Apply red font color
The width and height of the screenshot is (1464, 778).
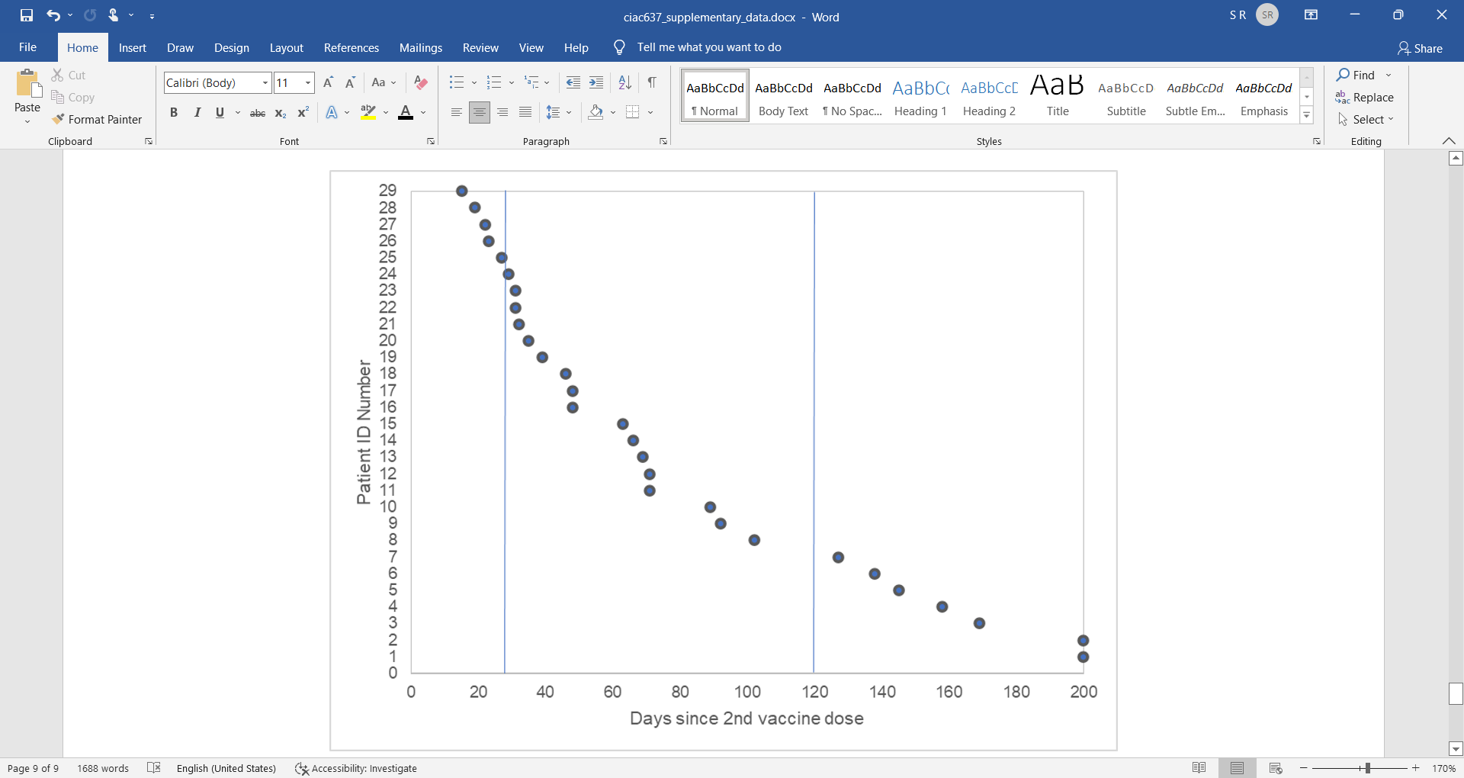(406, 112)
